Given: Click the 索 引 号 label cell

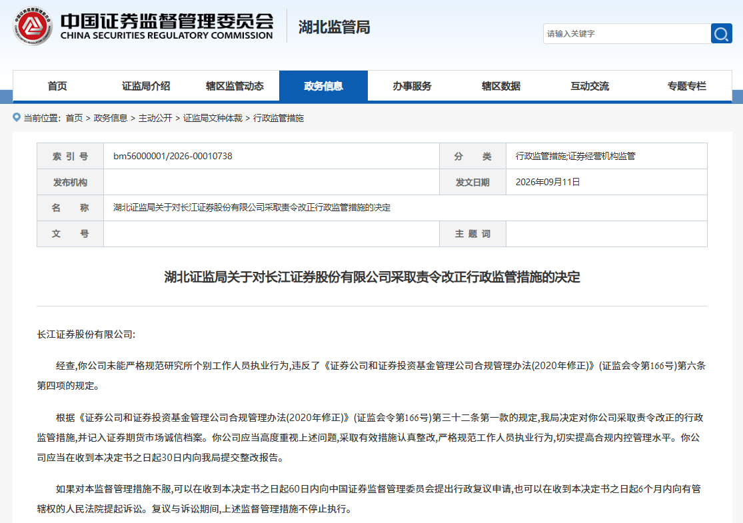Looking at the screenshot, I should pos(70,157).
